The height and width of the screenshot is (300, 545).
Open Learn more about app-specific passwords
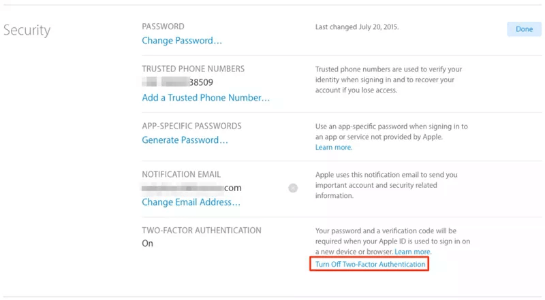334,148
